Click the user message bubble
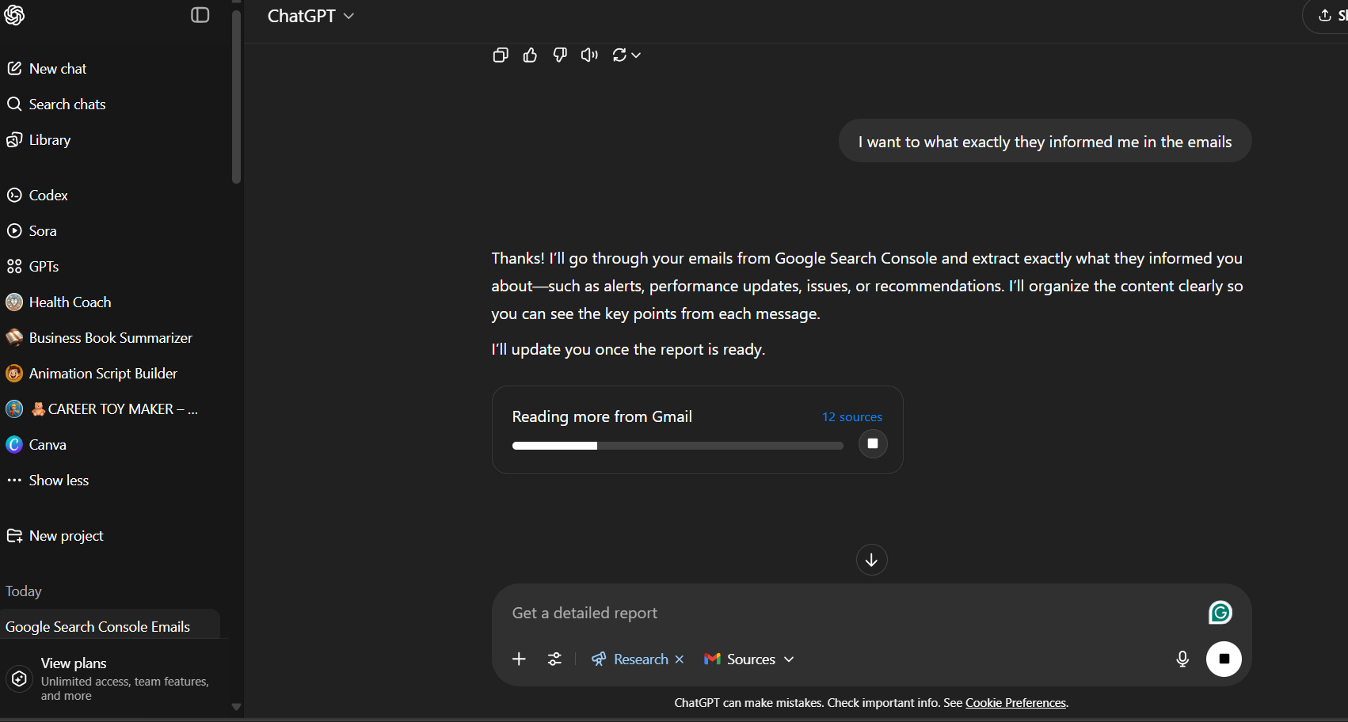 [1045, 141]
